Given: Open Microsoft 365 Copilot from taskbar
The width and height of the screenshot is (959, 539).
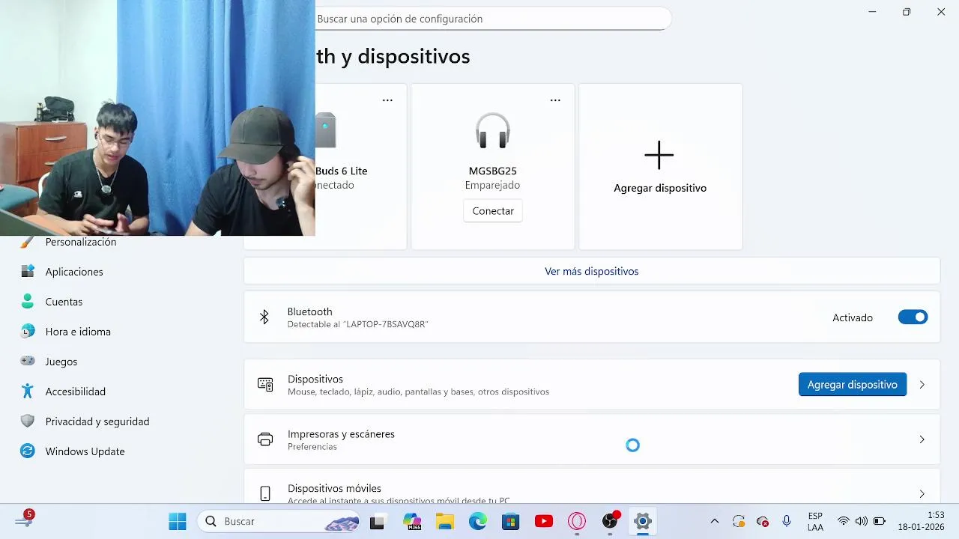Looking at the screenshot, I should tap(411, 521).
